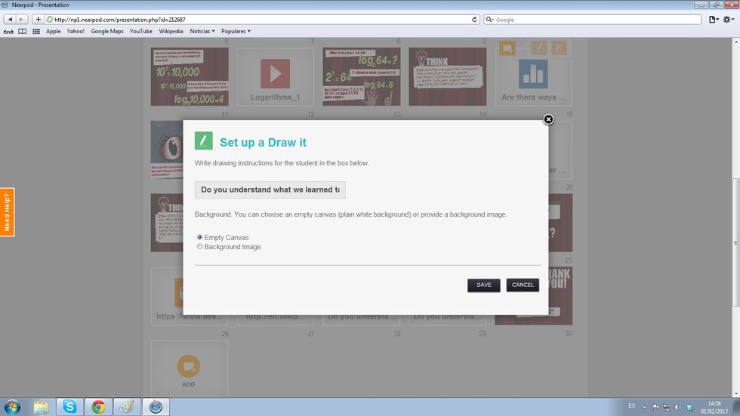Click the browser back arrow
The image size is (740, 416).
(x=11, y=20)
